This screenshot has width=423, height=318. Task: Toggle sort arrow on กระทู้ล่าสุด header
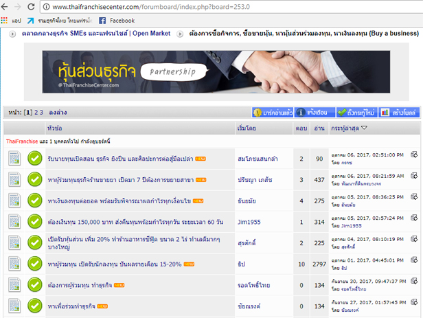tap(364, 128)
